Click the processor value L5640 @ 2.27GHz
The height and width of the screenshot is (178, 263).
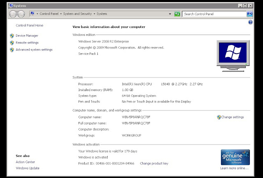tap(174, 84)
